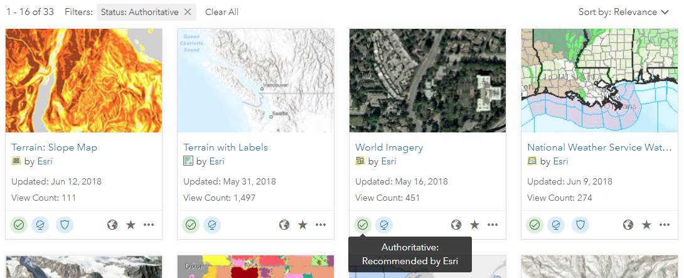
Task: Star the World Imagery item
Action: click(474, 224)
